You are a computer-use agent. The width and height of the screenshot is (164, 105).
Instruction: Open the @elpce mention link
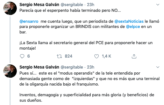pos(133,27)
